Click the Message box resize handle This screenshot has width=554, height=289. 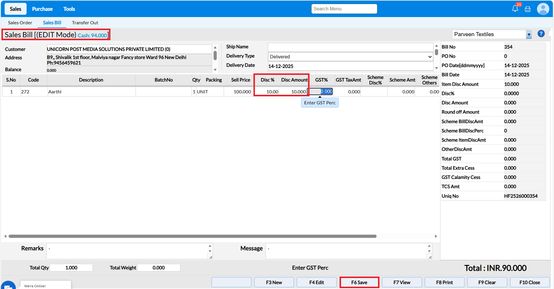coord(430,257)
